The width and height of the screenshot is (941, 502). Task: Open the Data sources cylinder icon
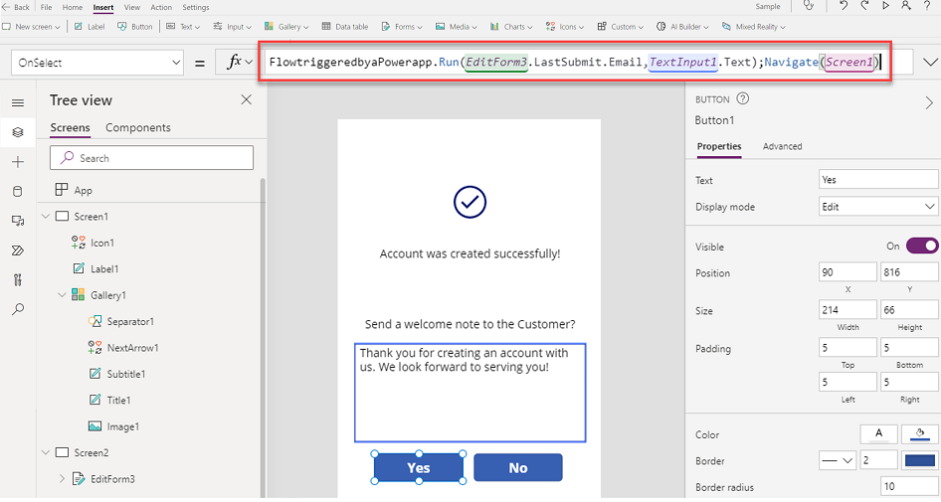point(18,191)
